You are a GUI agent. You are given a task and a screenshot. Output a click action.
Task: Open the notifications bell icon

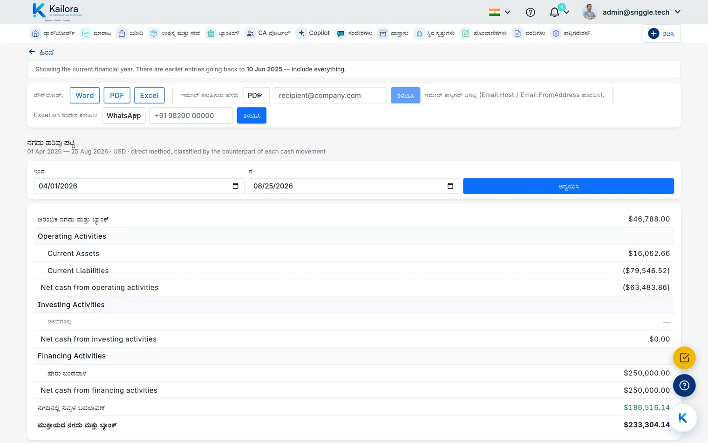(x=554, y=12)
